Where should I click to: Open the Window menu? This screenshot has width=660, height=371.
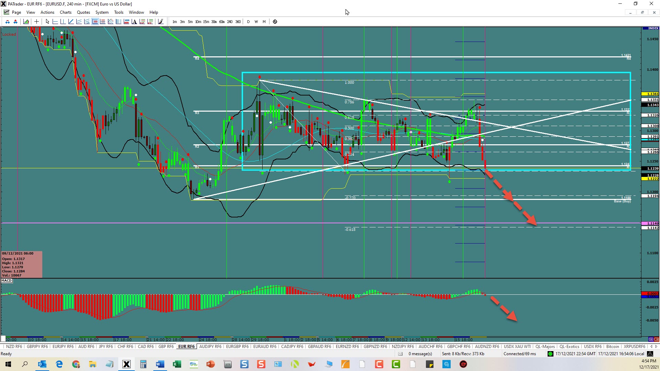(x=136, y=12)
